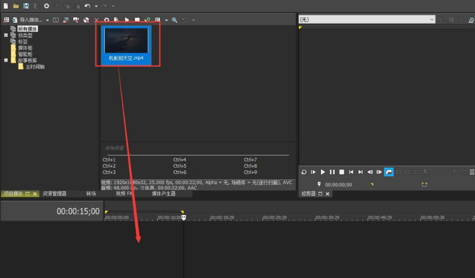Select the 机舱拍天空.mp4 media thumbnail

pos(126,45)
